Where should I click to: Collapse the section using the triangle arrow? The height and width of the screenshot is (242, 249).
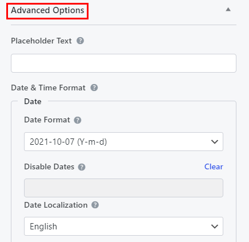[228, 9]
